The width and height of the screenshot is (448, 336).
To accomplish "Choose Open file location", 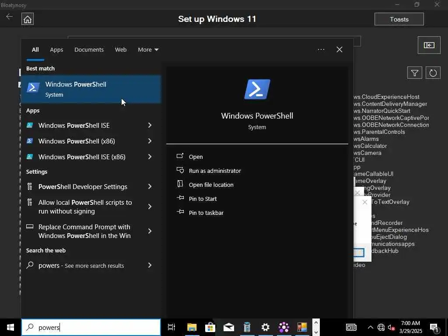I will [211, 185].
